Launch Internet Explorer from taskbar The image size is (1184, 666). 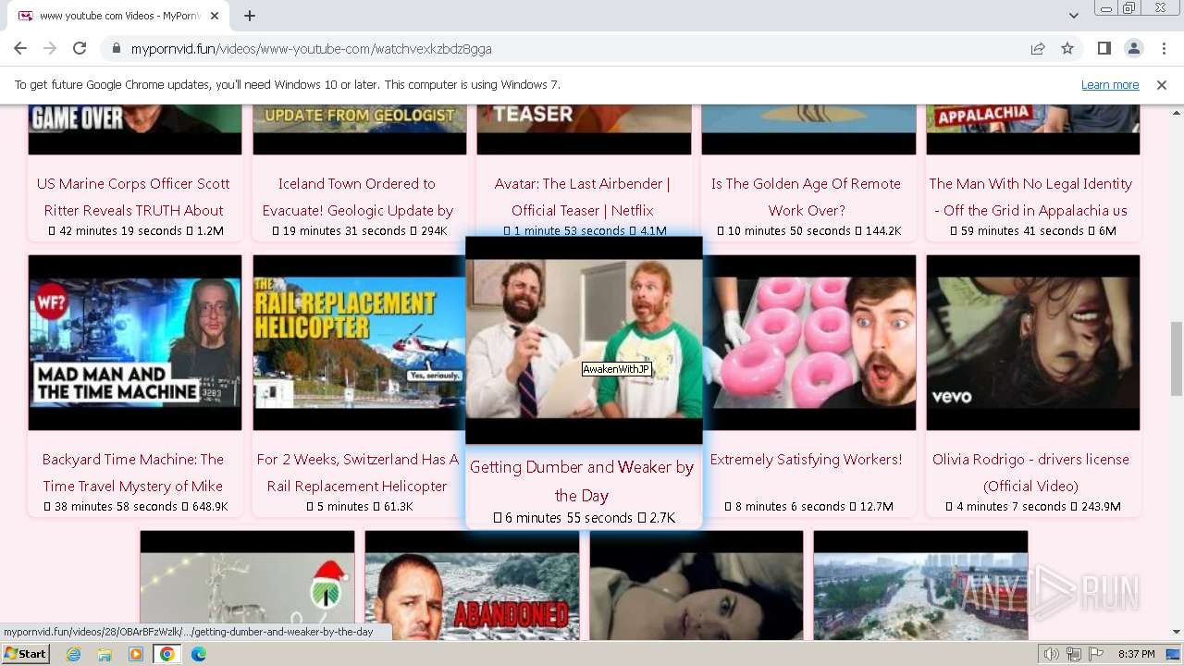pos(74,654)
